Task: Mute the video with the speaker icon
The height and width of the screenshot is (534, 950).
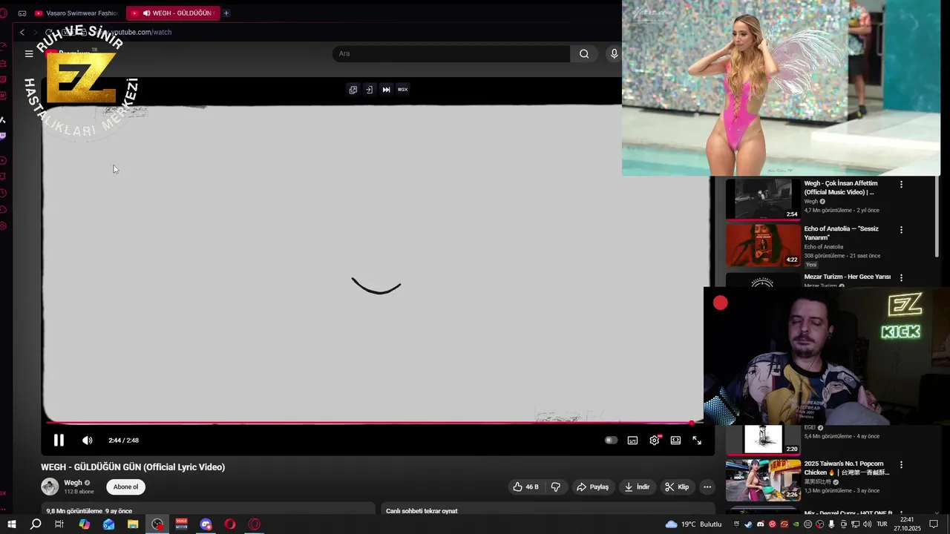Action: coord(87,441)
